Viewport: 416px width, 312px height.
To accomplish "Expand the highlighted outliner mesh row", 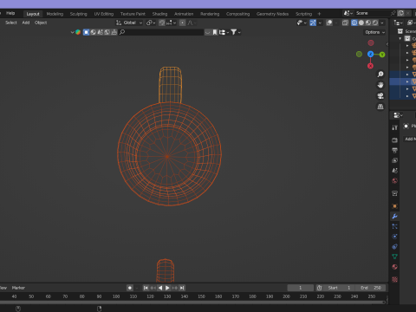I will (407, 81).
